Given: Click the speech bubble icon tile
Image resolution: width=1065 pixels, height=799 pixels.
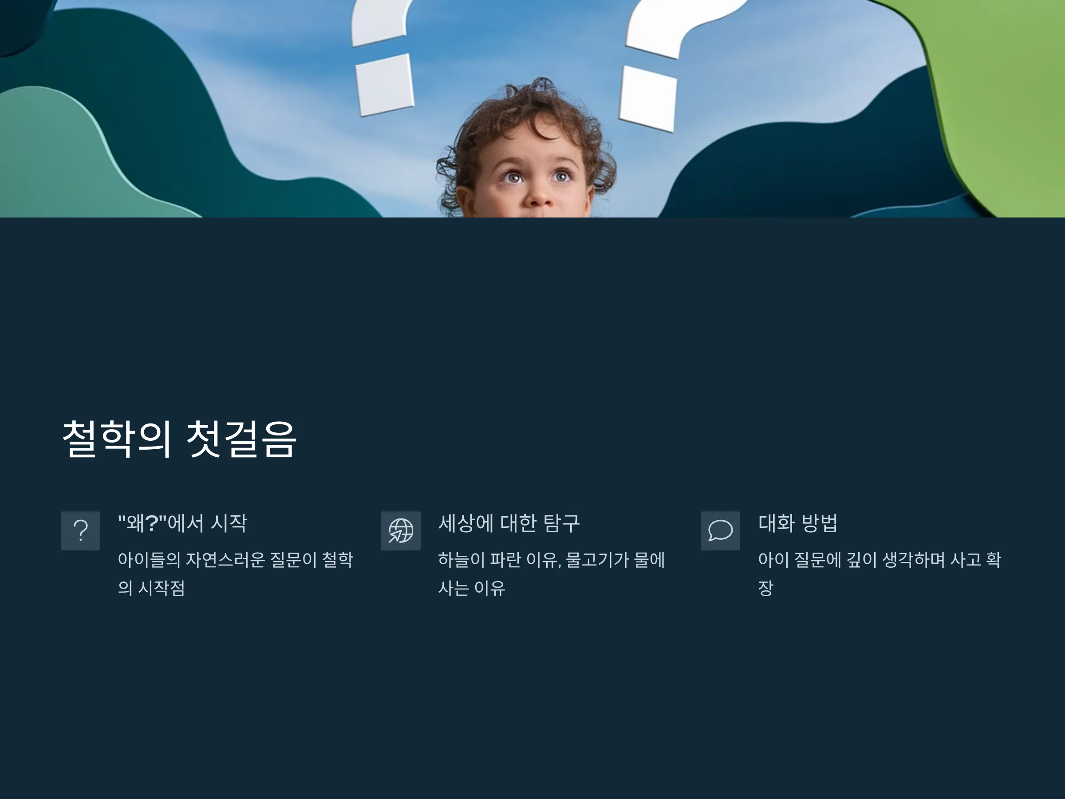Looking at the screenshot, I should coord(720,530).
